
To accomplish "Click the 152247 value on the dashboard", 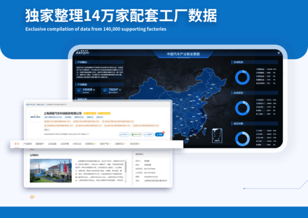I will [x=113, y=90].
